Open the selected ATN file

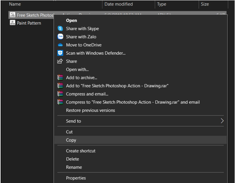(71, 20)
